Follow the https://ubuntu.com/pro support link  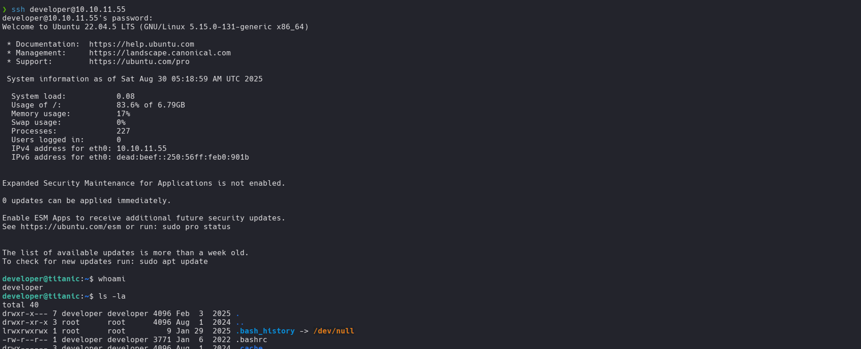(139, 62)
